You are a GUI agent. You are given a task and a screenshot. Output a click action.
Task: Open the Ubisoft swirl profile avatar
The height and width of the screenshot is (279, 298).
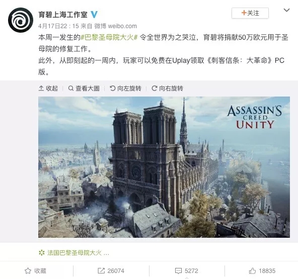click(21, 20)
